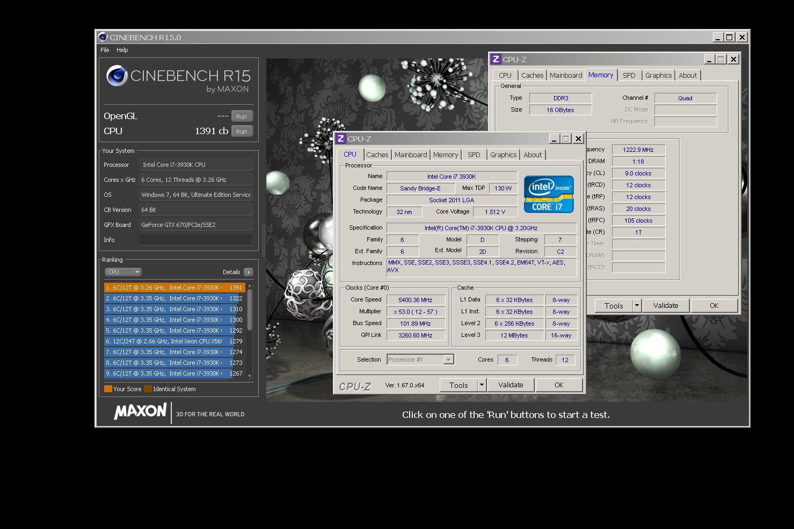Click OK in front CPU-Z window

[559, 385]
